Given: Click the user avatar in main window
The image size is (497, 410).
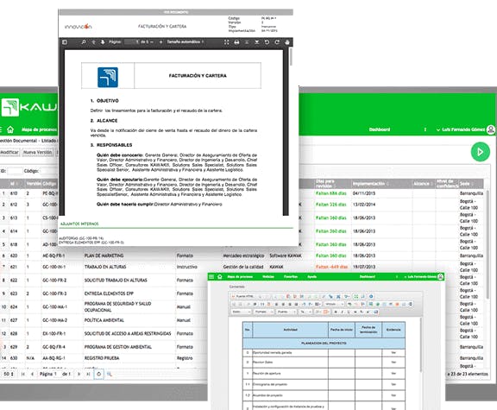Looking at the screenshot, I should click(491, 129).
